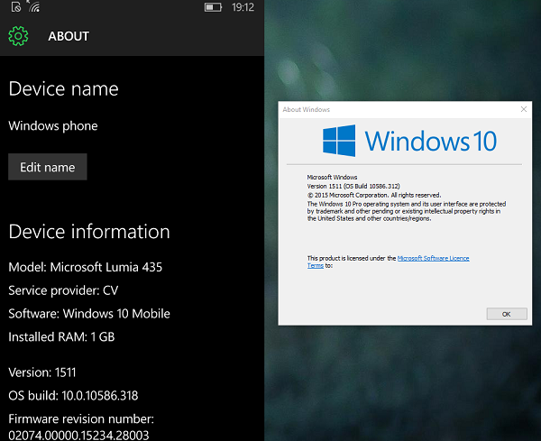Close the About Windows dialog
Screen dimensions: 541x441
point(523,109)
